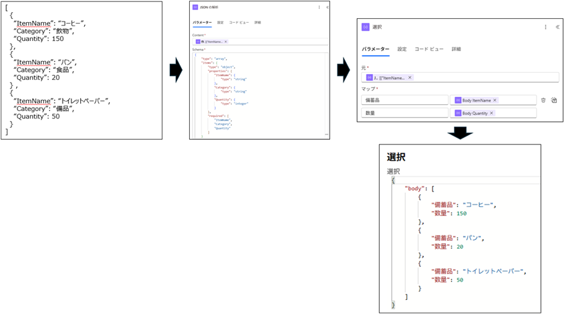Open 詳細 tab in JSON の解析 panel
This screenshot has width=565, height=314.
click(x=257, y=22)
